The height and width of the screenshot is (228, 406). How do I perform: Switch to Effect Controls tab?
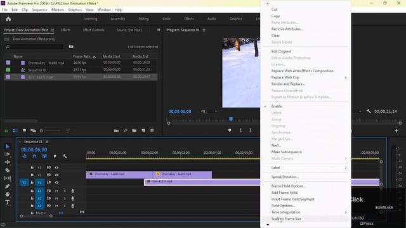[93, 30]
